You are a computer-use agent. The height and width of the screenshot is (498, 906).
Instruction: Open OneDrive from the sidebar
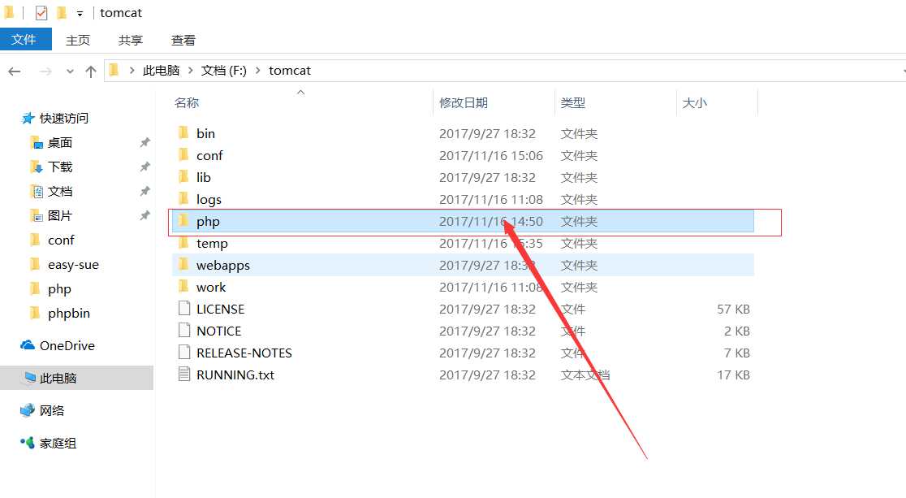(x=68, y=345)
